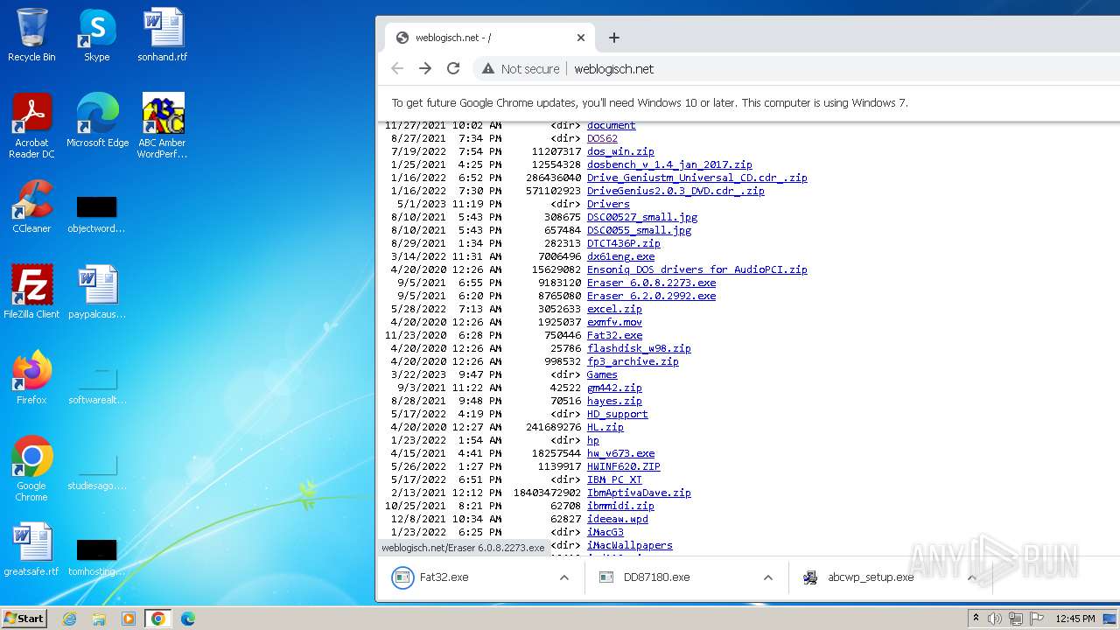Viewport: 1120px width, 630px height.
Task: Download dosbench_v_1.4_jan_2017.zip
Action: coord(669,164)
